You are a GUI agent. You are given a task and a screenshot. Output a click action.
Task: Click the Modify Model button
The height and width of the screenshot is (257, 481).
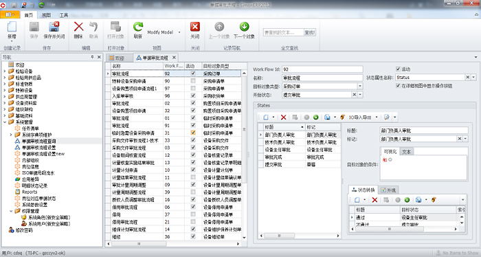click(160, 32)
